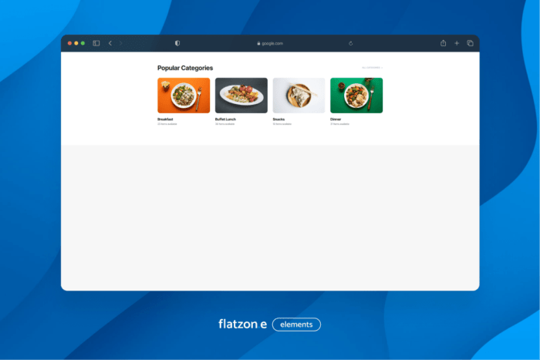This screenshot has height=360, width=540.
Task: Click the Dinner category title
Action: [336, 119]
